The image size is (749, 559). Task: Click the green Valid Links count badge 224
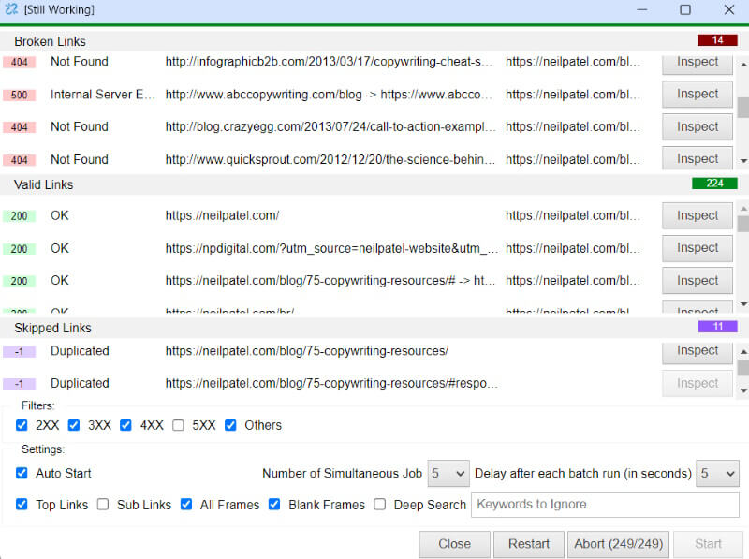click(714, 183)
